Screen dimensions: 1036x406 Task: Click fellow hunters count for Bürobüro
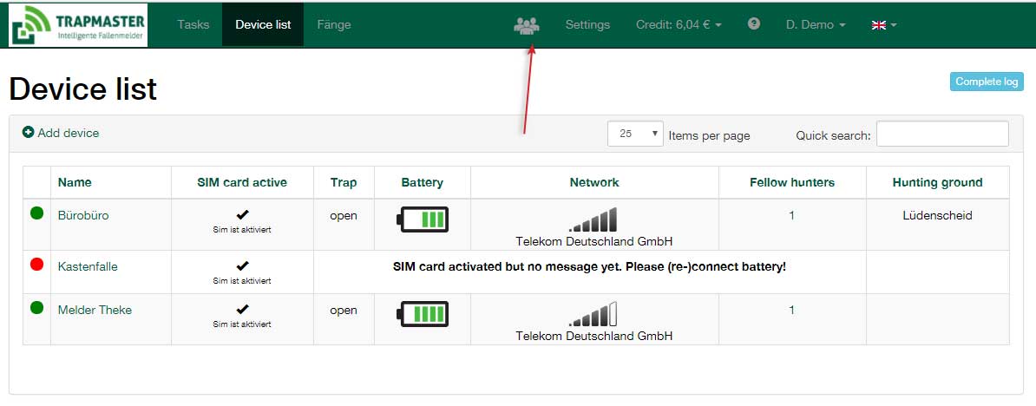(791, 215)
